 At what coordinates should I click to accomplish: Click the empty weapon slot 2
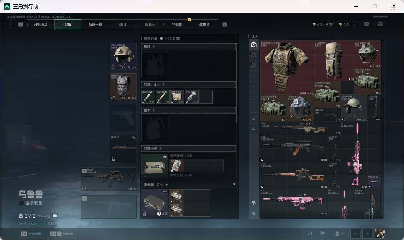[x=109, y=206]
